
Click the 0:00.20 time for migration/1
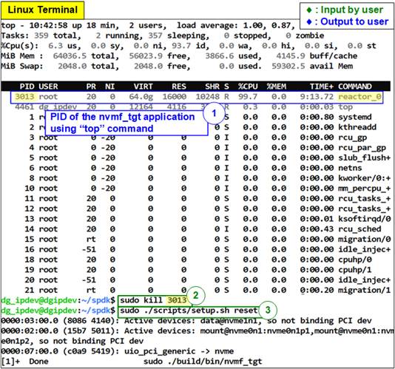(317, 290)
